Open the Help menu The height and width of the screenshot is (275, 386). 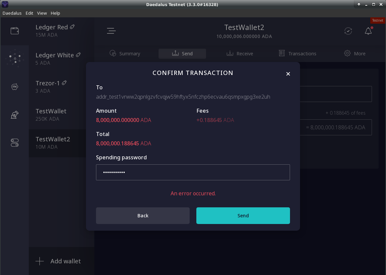pos(56,13)
